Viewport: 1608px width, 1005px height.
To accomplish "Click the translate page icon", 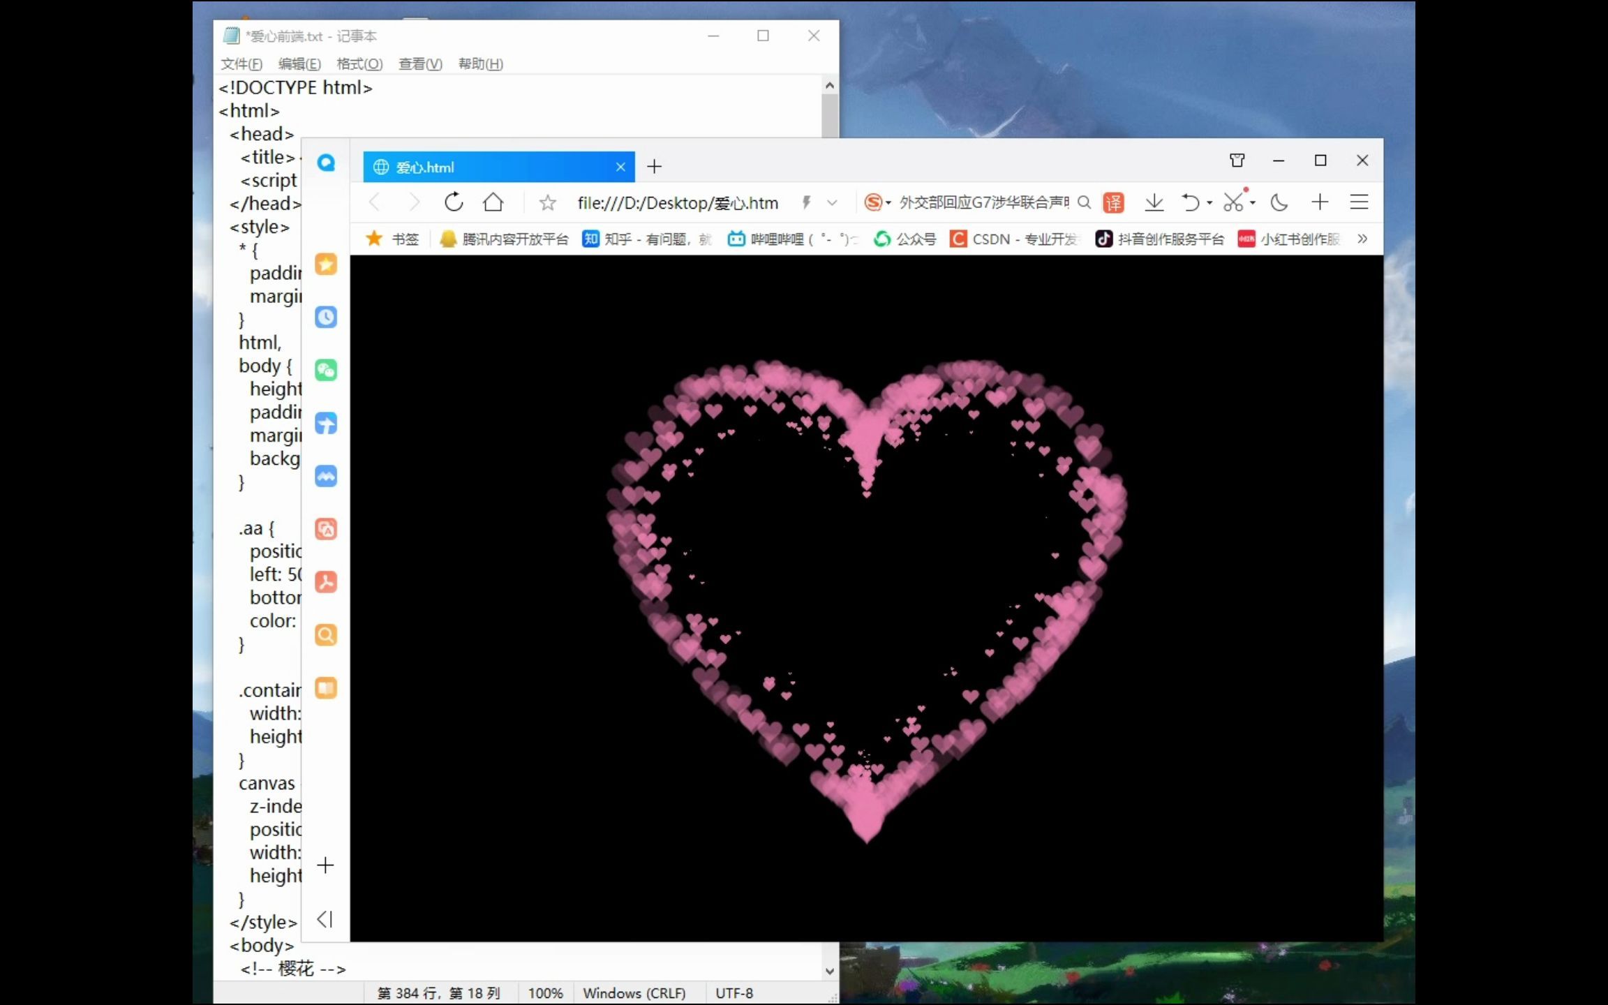I will pyautogui.click(x=1113, y=203).
